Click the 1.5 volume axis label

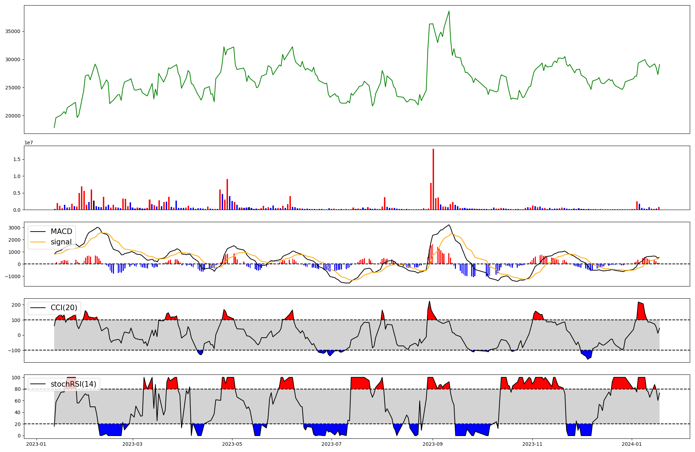point(17,159)
